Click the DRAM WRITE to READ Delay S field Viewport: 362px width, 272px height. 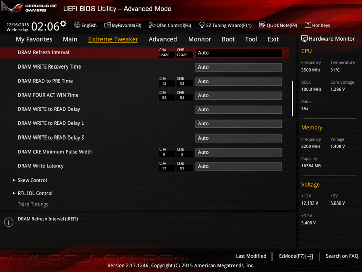click(x=238, y=138)
